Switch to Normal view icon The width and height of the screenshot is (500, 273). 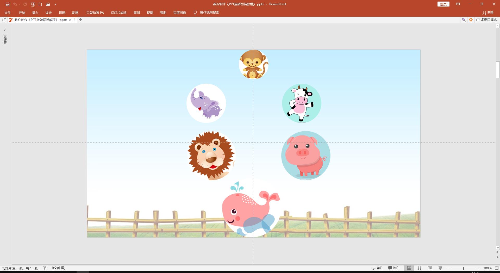(409, 268)
